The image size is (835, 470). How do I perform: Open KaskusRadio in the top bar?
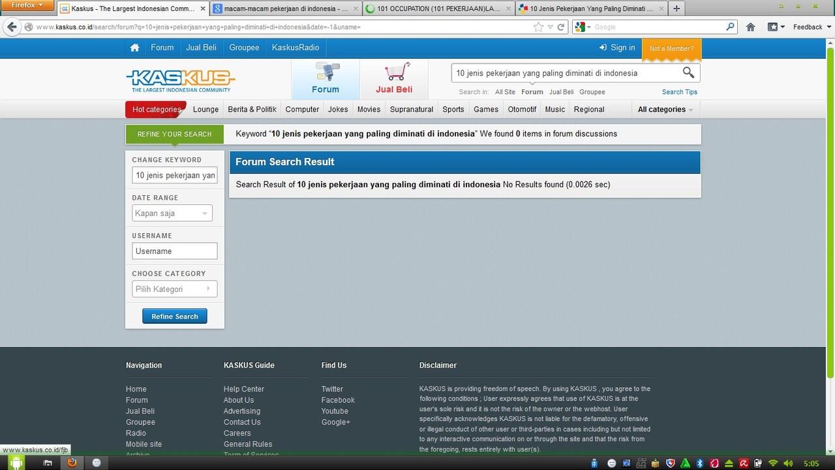tap(296, 48)
